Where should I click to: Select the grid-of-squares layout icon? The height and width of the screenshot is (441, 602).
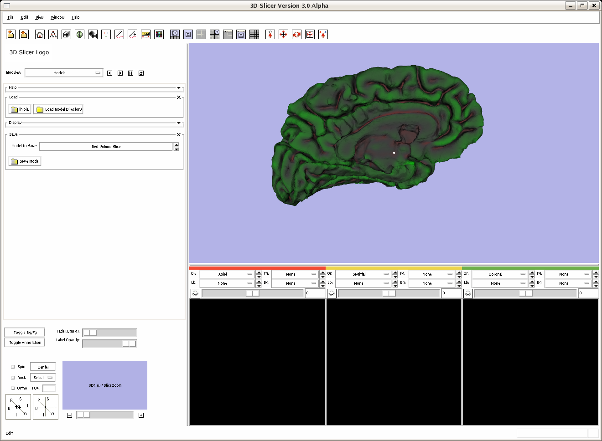254,35
